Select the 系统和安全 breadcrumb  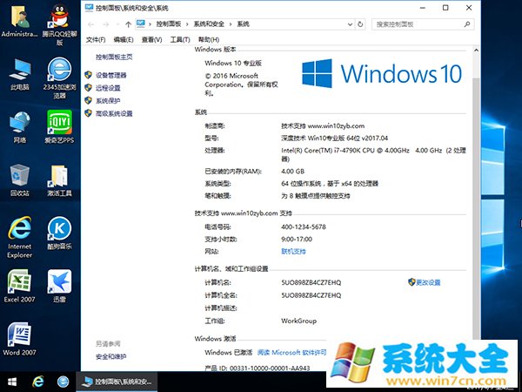pyautogui.click(x=209, y=24)
